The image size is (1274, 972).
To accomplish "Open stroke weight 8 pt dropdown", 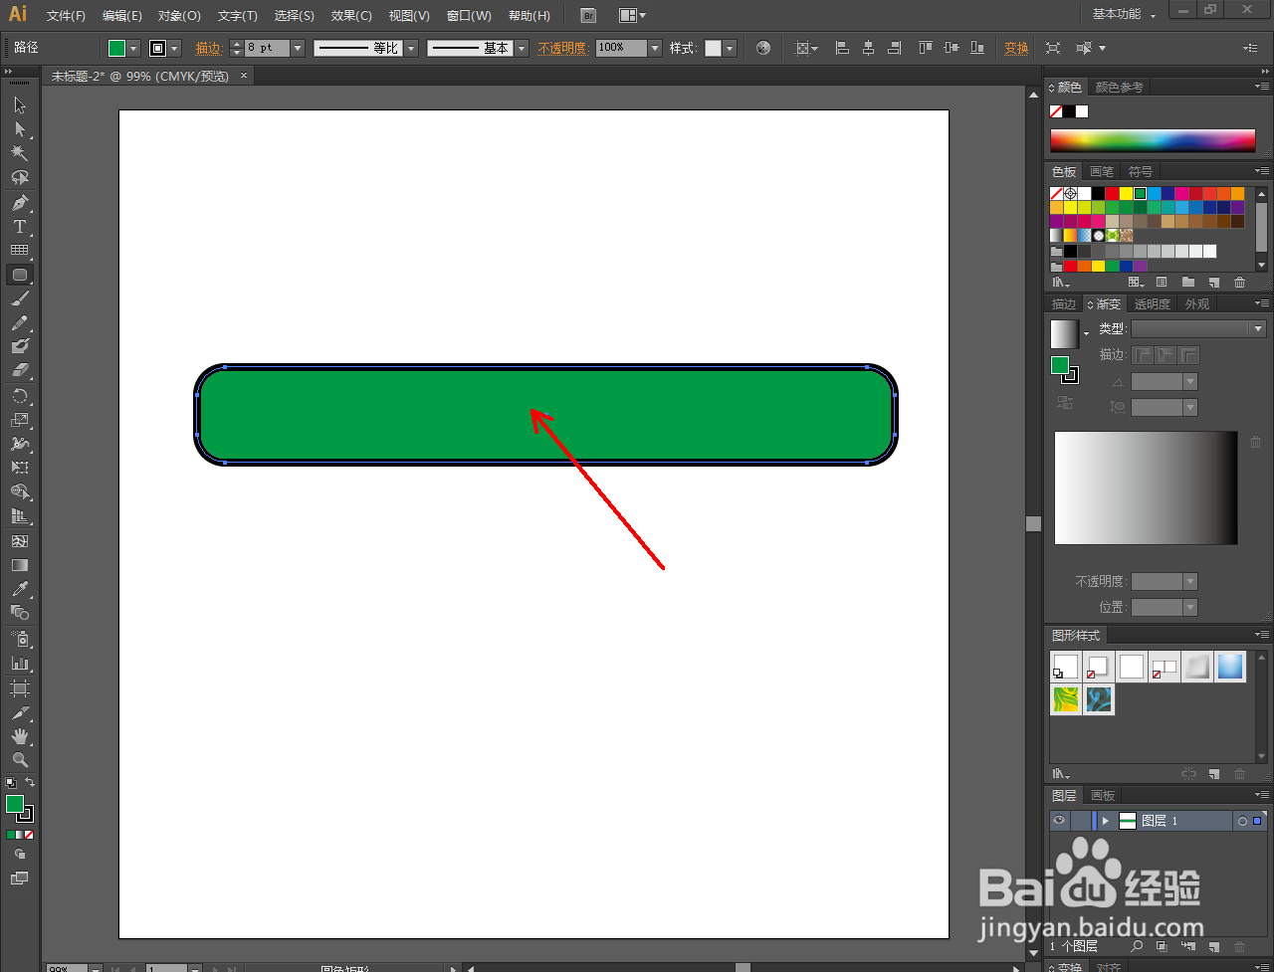I will 297,48.
